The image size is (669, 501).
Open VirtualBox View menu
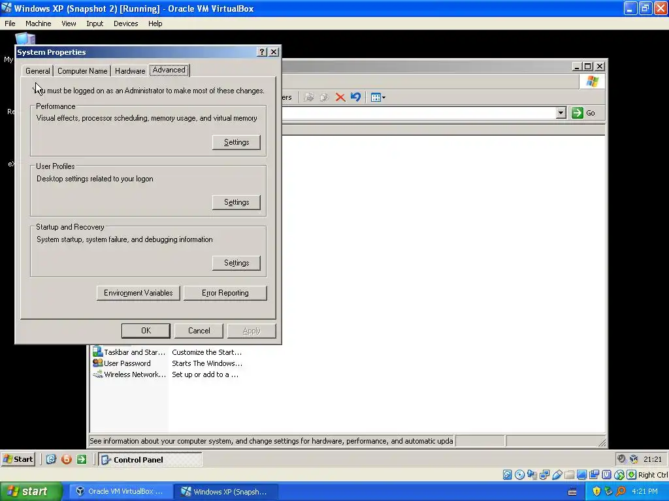pos(69,23)
